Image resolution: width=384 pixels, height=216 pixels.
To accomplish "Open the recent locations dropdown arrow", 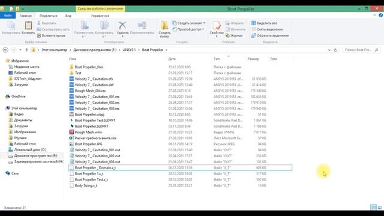I will coord(20,50).
